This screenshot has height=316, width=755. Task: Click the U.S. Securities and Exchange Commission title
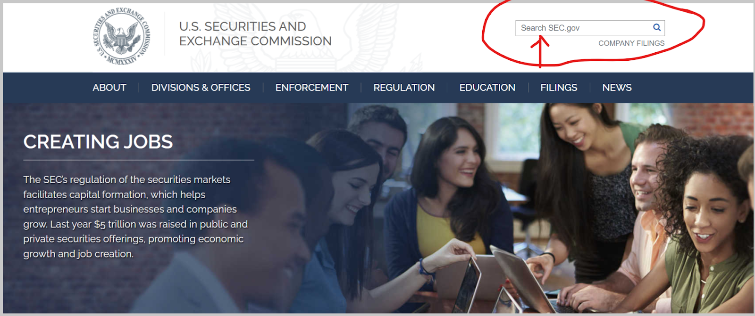pos(255,33)
